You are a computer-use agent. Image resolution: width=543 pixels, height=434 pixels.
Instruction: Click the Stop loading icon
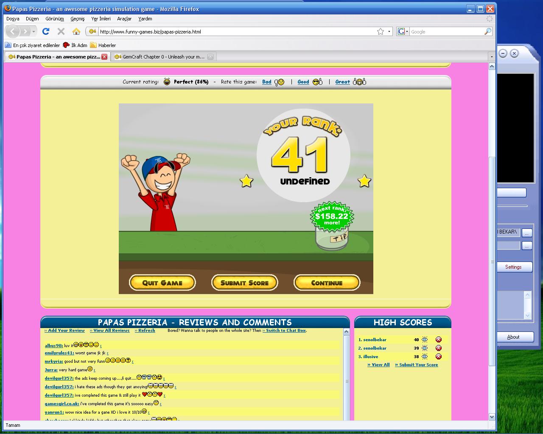click(x=61, y=31)
